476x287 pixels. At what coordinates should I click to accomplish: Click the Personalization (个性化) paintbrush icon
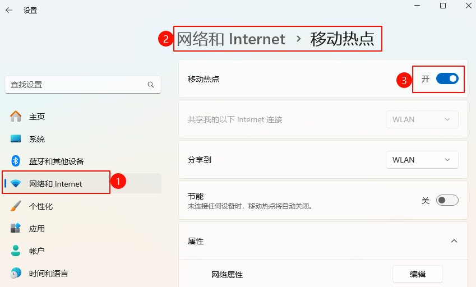point(16,206)
